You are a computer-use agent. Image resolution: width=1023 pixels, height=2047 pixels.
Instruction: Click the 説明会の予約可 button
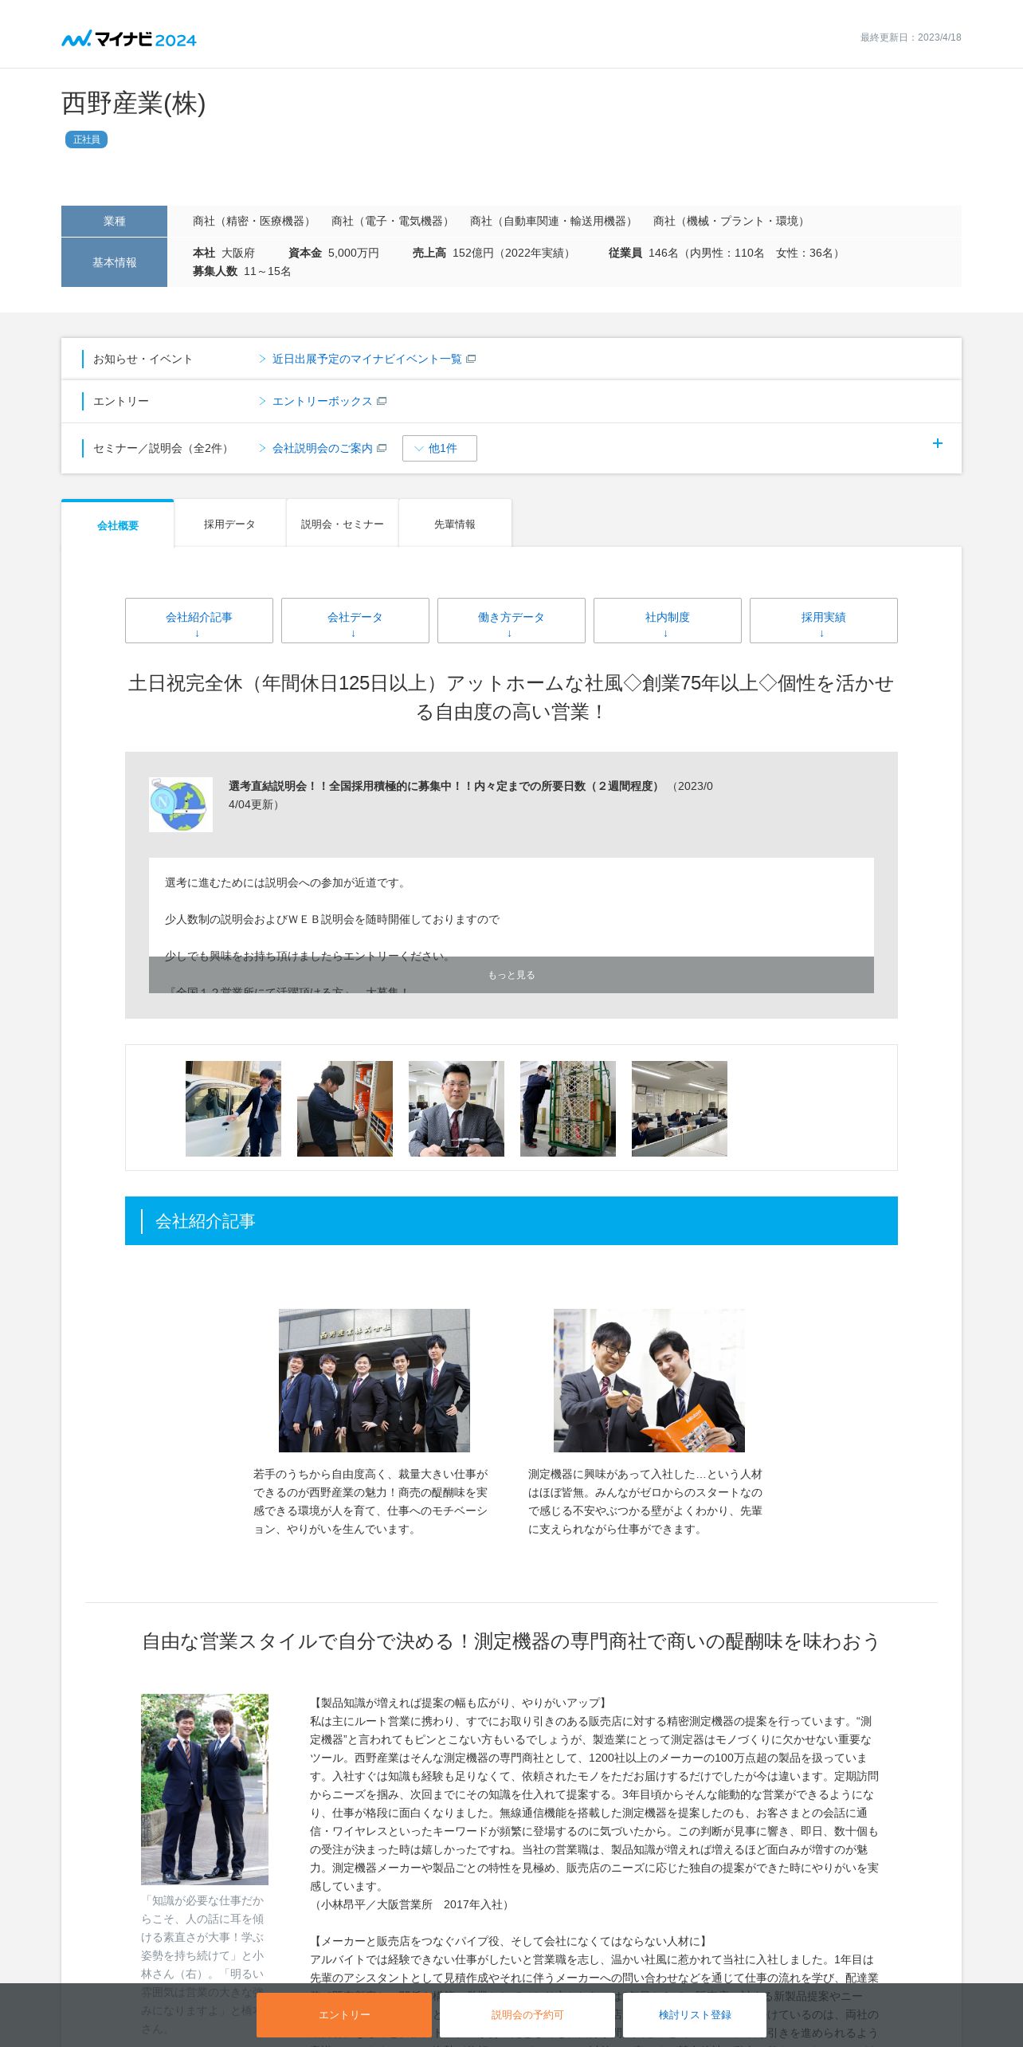[x=527, y=2015]
